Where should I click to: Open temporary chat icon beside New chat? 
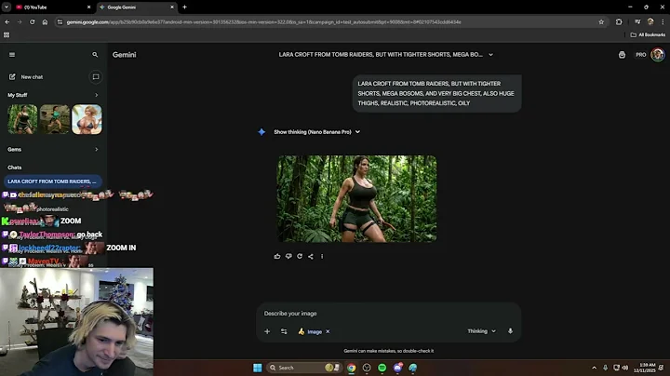tap(96, 77)
